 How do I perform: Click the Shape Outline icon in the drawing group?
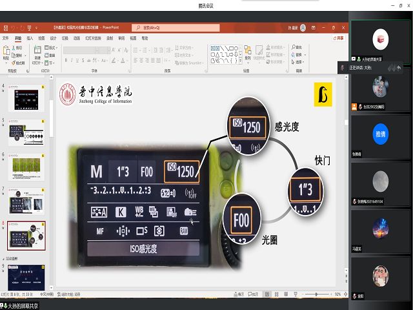[268, 54]
